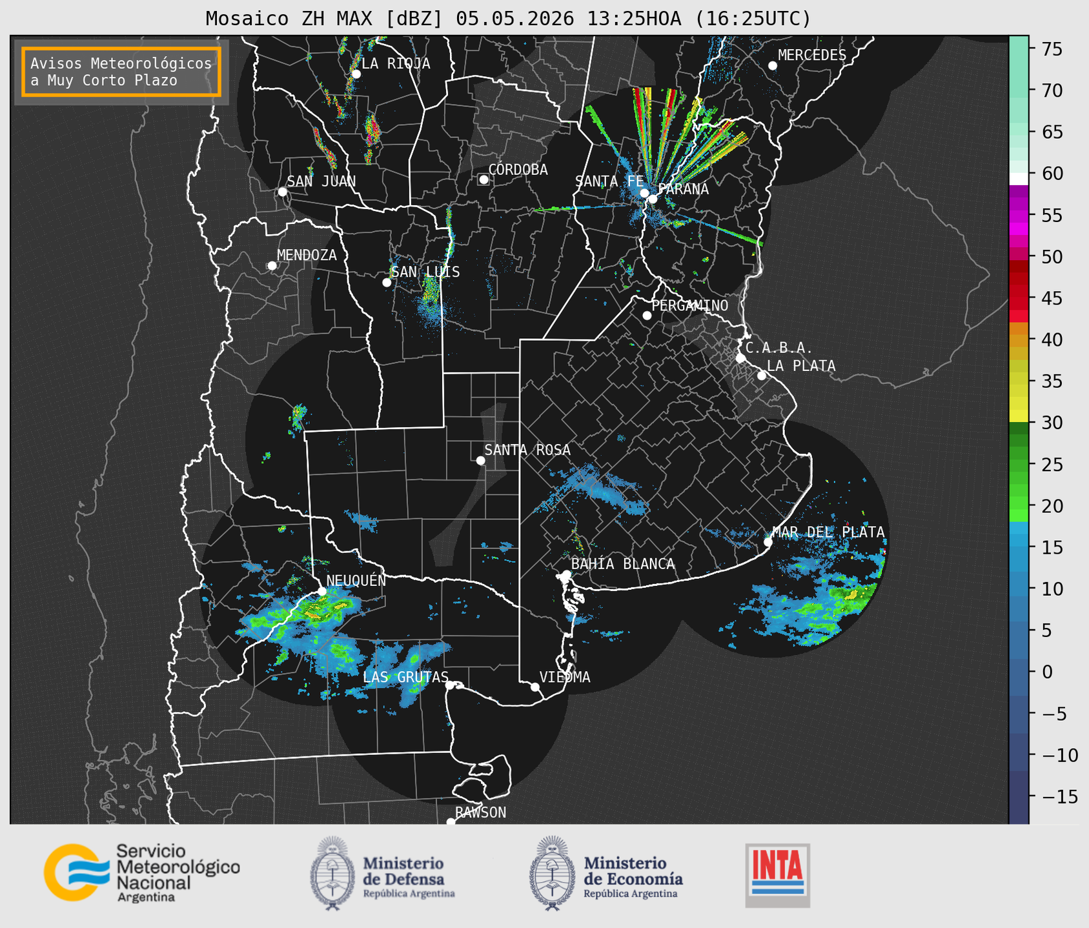Click the San Luis city marker dot
Screen dimensions: 1089x928
click(x=387, y=283)
